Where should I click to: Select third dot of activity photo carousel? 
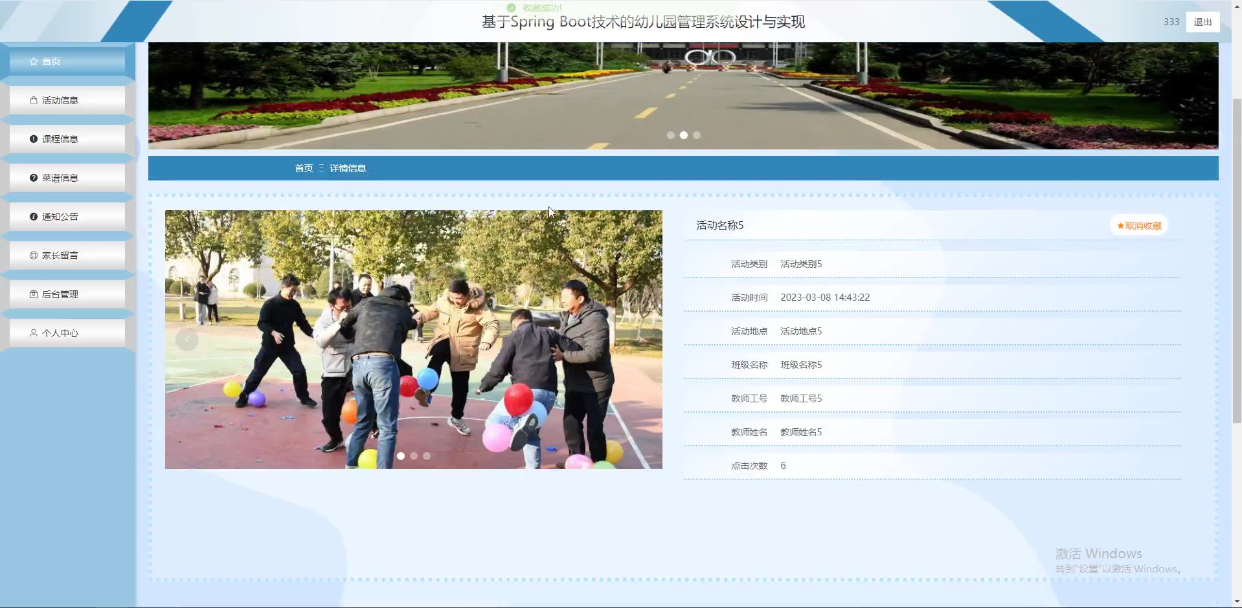(x=427, y=456)
